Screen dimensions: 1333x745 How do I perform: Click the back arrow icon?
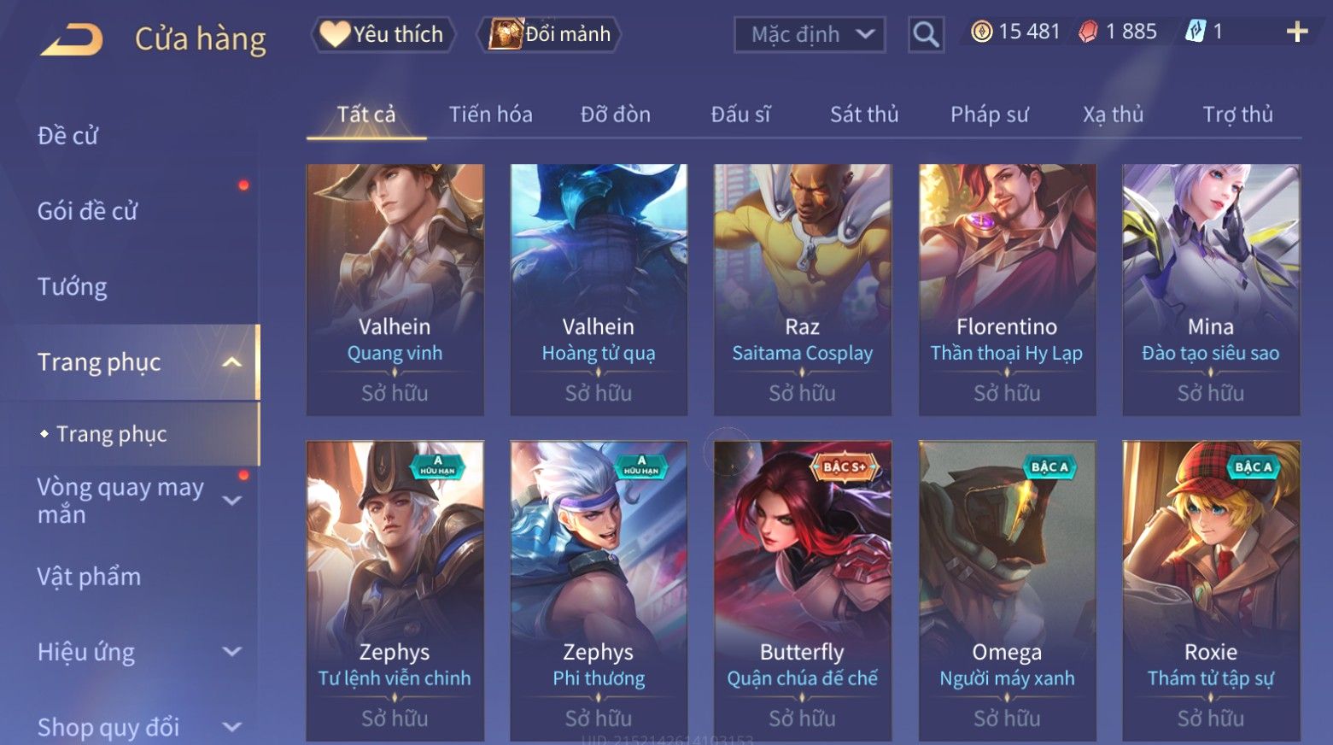pyautogui.click(x=71, y=39)
